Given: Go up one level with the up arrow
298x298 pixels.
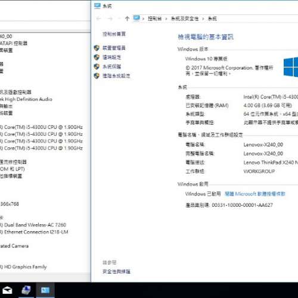Looking at the screenshot, I should pos(127,18).
